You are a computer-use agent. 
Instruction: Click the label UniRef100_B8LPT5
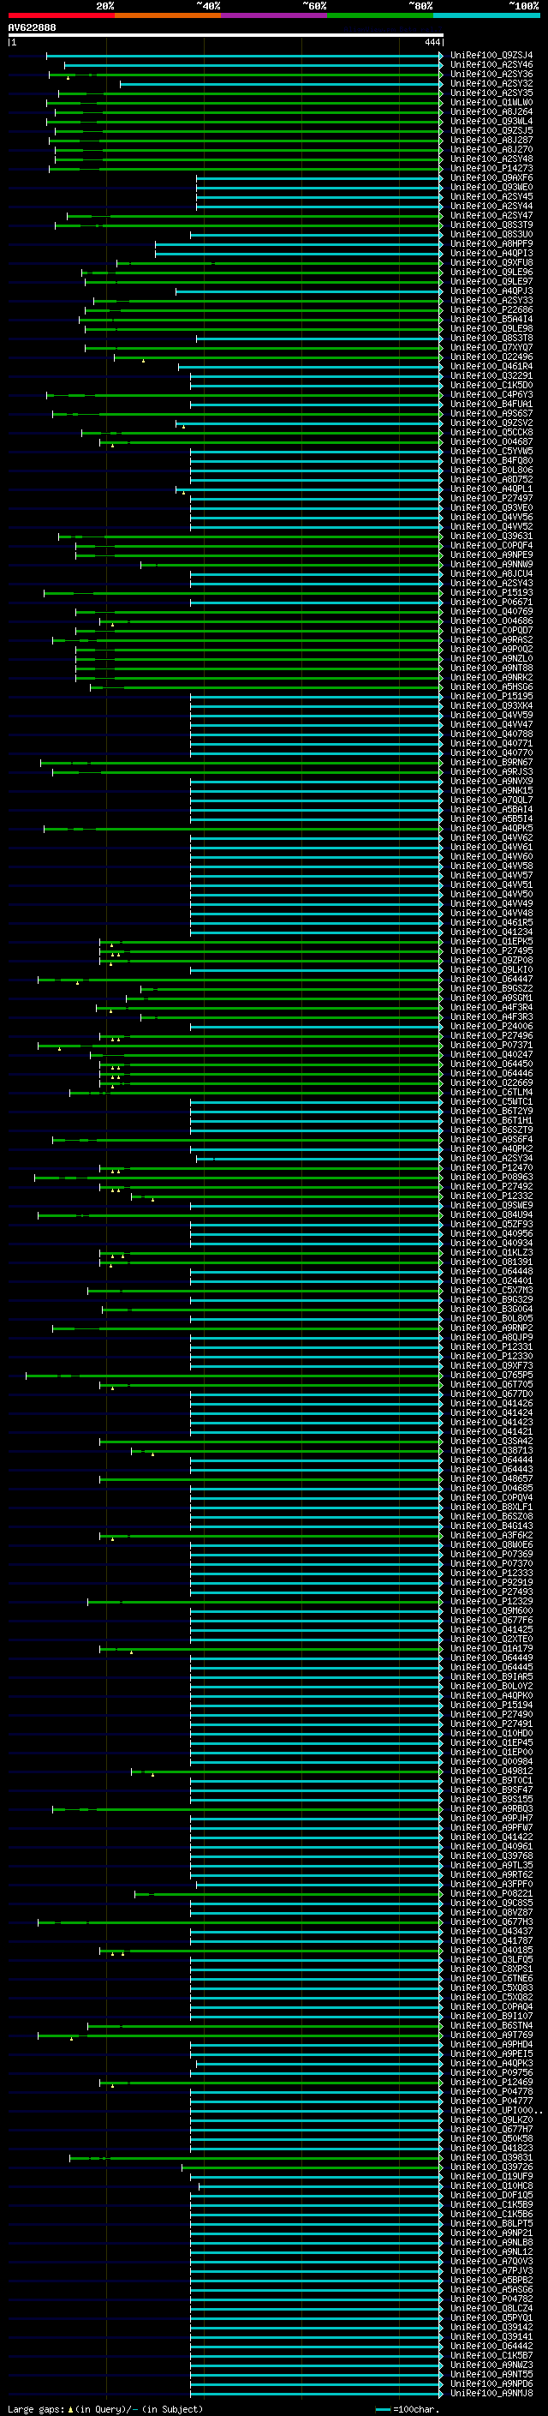click(x=491, y=2223)
